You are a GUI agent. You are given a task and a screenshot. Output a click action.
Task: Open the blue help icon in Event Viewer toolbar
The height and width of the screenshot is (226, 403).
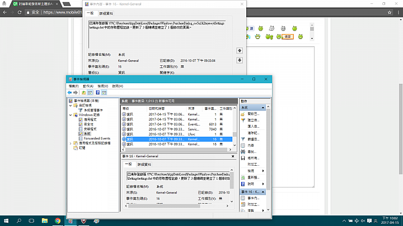(97, 93)
